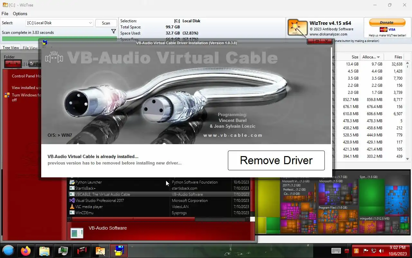Switch to the installer taskbar icon

[x=119, y=251]
